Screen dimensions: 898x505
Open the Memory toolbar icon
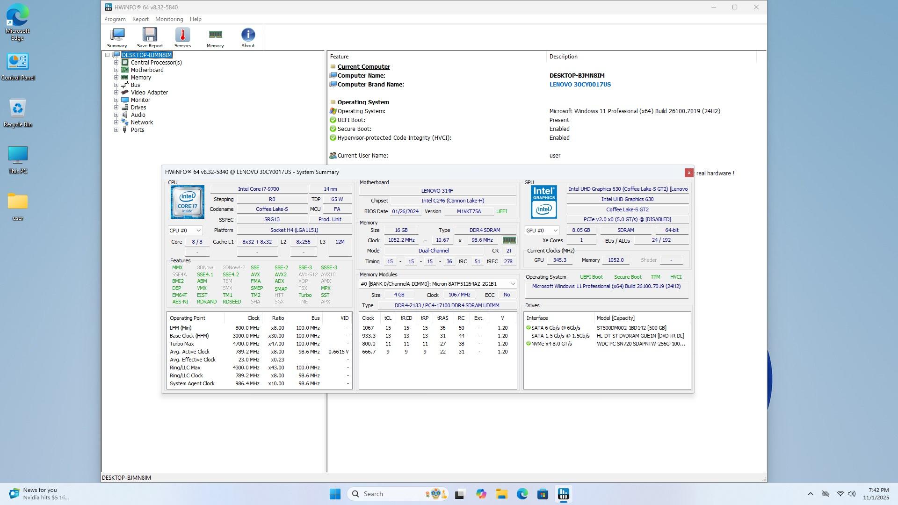tap(215, 37)
